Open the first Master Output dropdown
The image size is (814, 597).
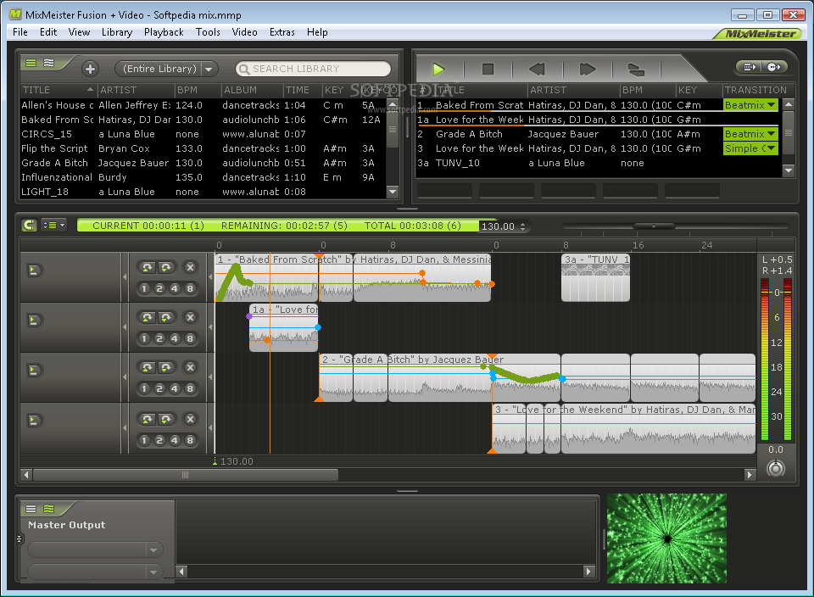(x=96, y=550)
